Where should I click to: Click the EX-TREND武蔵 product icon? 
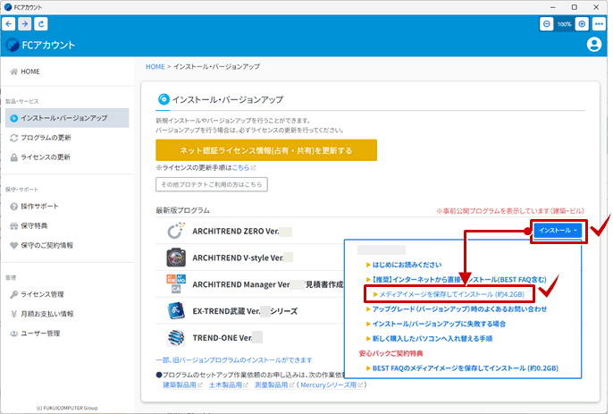click(x=176, y=310)
